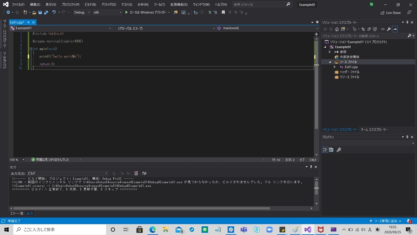
Task: Toggle Preview Selected Items in Solution Explorer
Action: click(395, 29)
